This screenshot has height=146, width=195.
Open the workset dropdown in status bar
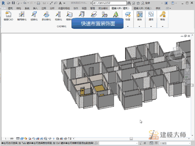[x=119, y=143]
